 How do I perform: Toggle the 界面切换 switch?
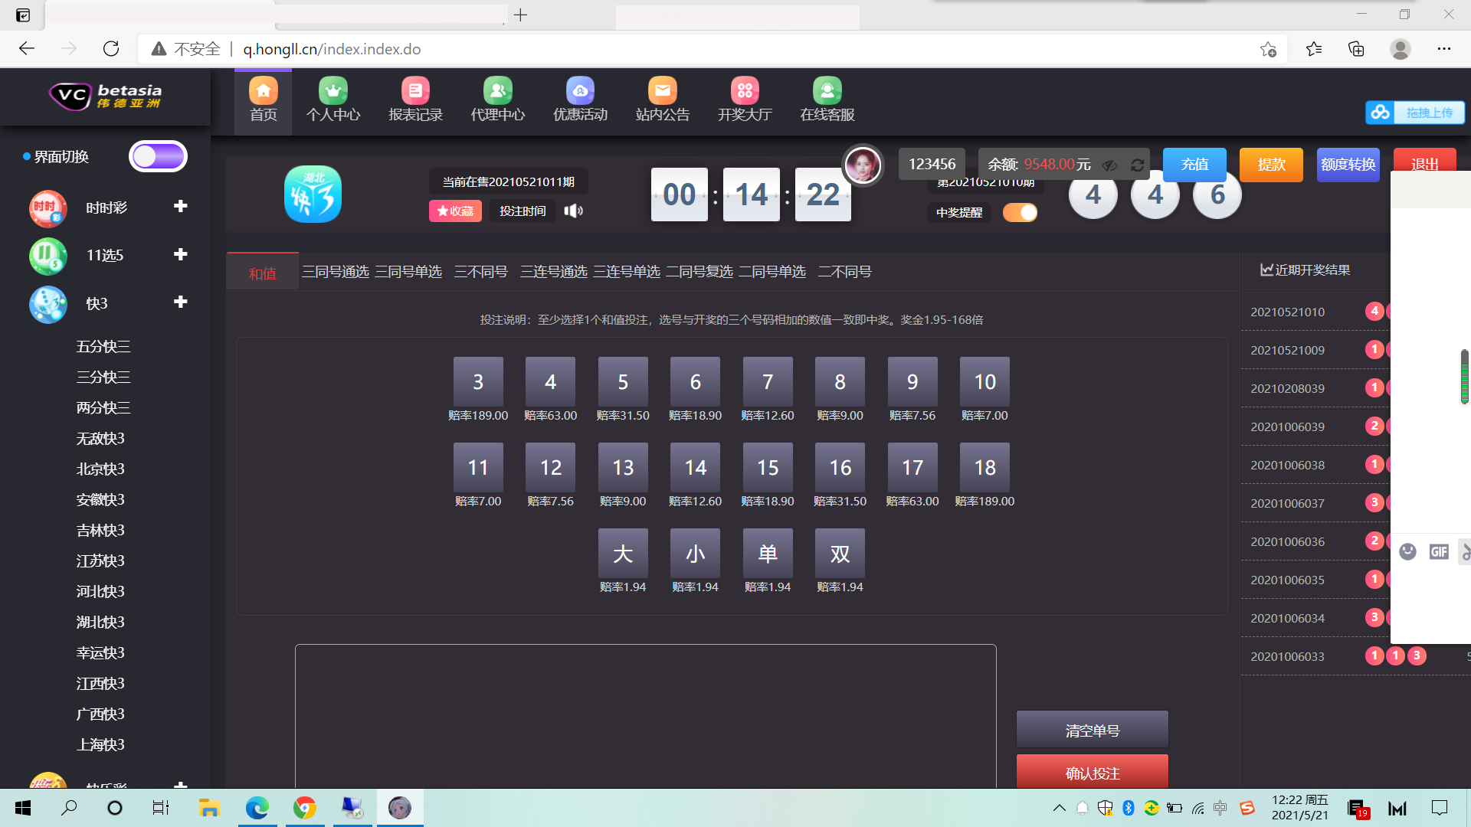coord(158,156)
